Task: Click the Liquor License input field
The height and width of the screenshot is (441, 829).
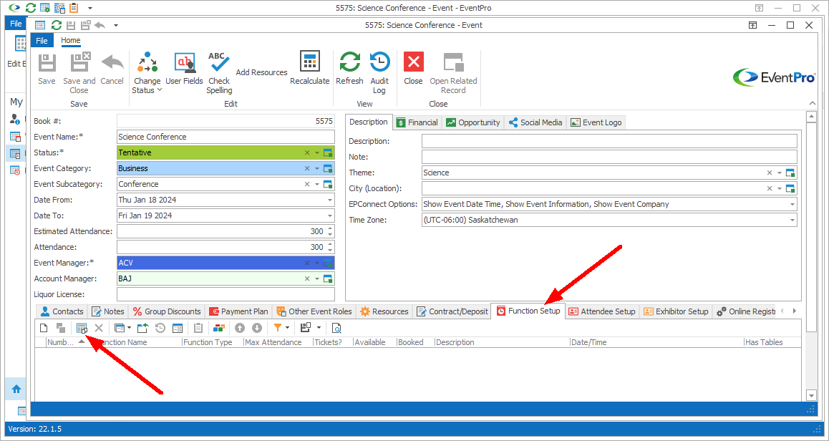Action: [226, 294]
